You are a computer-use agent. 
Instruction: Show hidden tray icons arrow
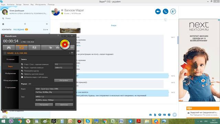[x=198, y=121]
